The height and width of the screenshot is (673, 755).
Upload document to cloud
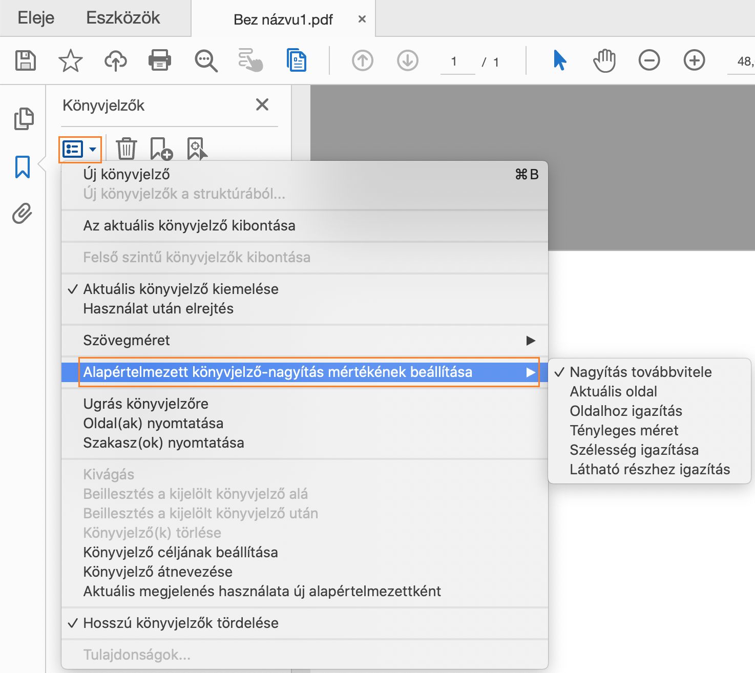click(115, 60)
